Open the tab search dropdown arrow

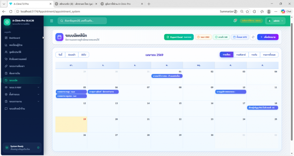[4, 4]
